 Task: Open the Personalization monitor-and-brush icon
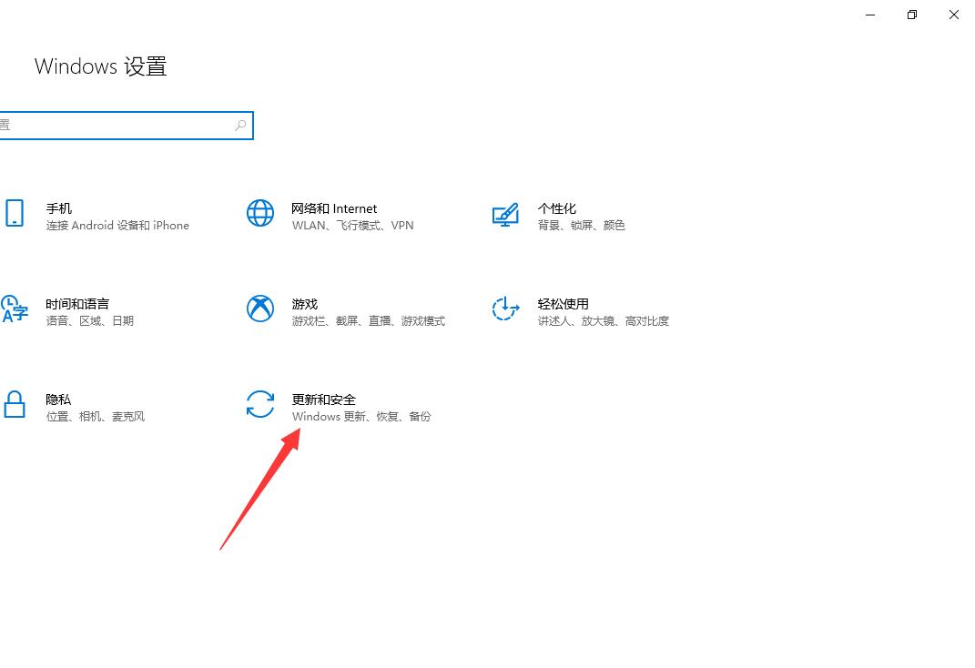click(505, 215)
